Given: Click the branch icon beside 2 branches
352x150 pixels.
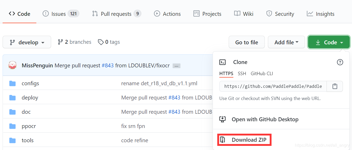Looking at the screenshot, I should point(60,42).
